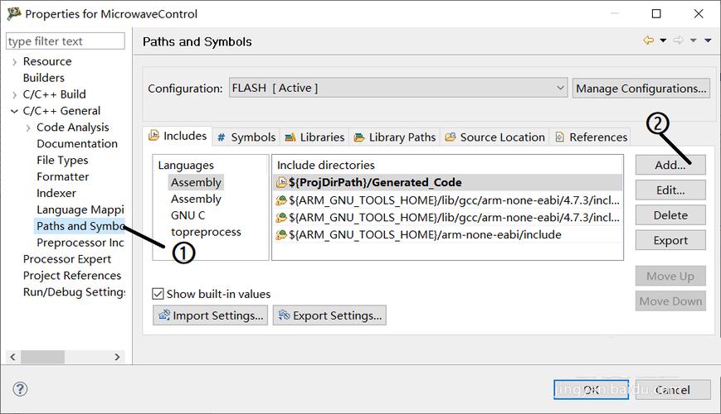Open the help question mark icon
Screen dimensions: 721x414
[20, 389]
